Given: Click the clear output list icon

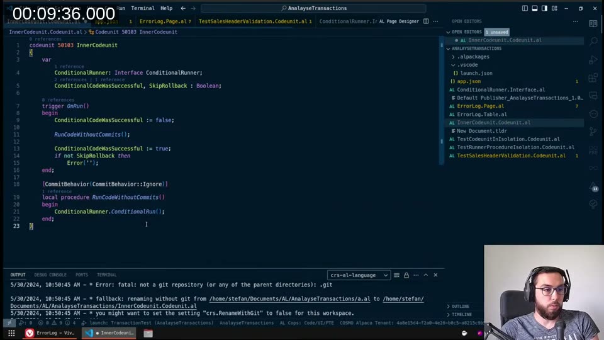Looking at the screenshot, I should click(396, 275).
